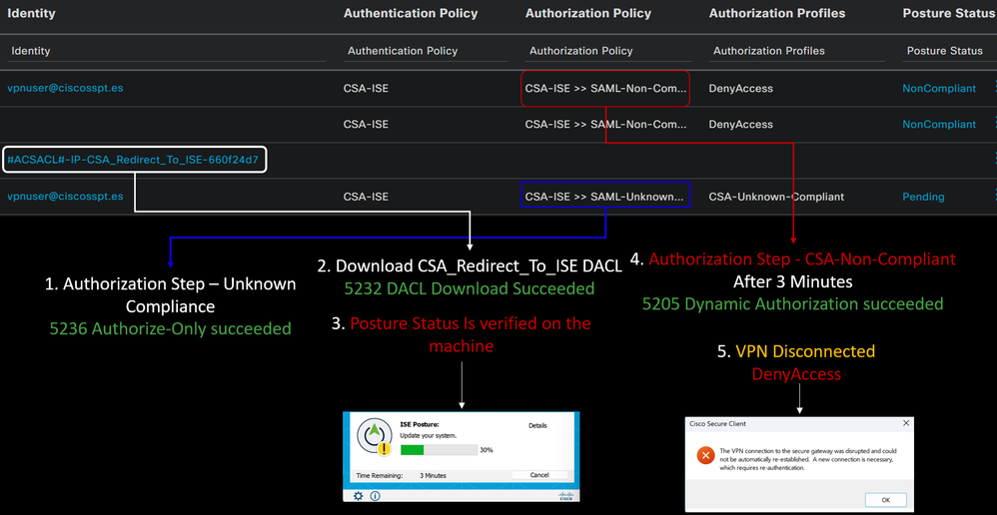Image resolution: width=997 pixels, height=515 pixels.
Task: Click the red error icon in Cisco Secure Client
Action: (704, 455)
